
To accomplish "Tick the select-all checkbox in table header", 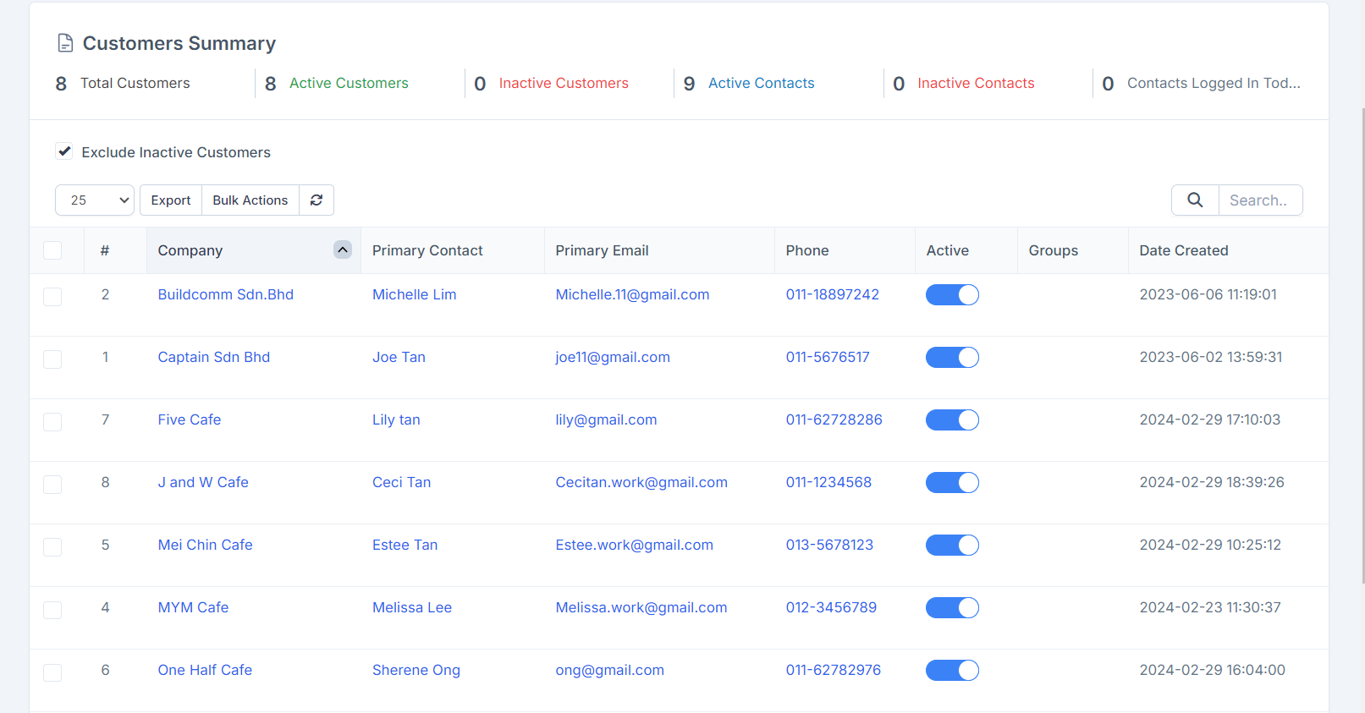I will (x=52, y=250).
